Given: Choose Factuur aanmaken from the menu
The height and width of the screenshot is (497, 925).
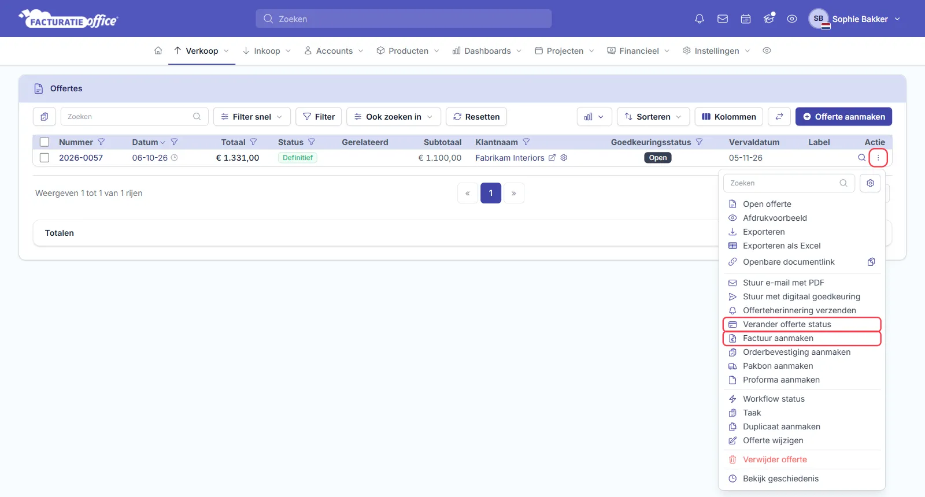Looking at the screenshot, I should click(802, 338).
